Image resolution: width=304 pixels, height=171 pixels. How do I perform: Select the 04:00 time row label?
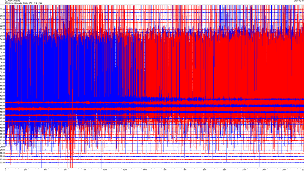click(2, 36)
